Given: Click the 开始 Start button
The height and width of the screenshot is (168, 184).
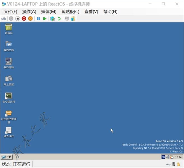Looking at the screenshot, I should click(x=6, y=157).
